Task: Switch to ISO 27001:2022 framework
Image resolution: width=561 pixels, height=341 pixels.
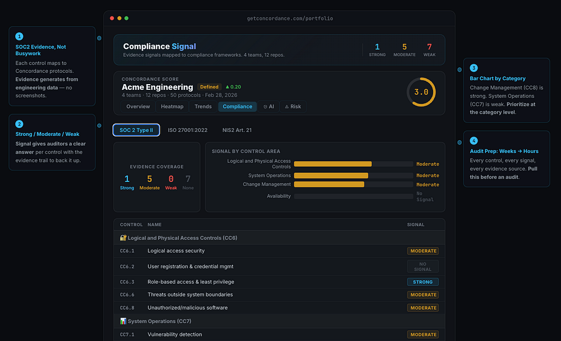Action: 188,130
